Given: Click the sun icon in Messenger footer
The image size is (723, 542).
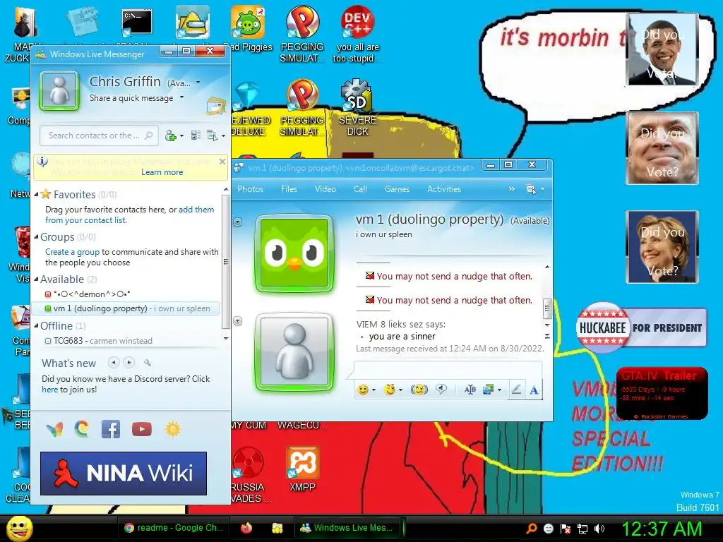Looking at the screenshot, I should point(173,429).
